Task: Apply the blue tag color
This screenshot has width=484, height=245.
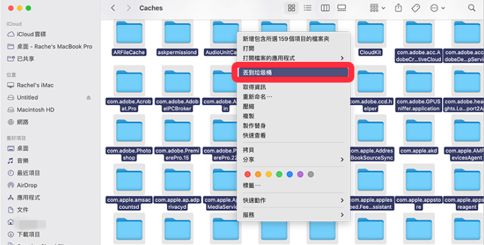Action: click(289, 174)
